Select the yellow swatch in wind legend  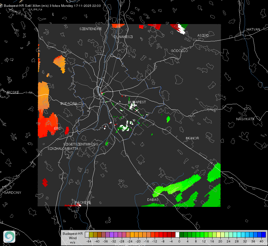pos(218,235)
